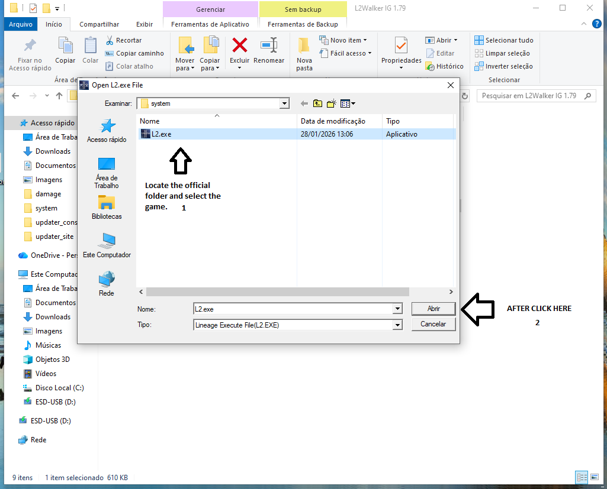Select Acesso rápido in dialog places bar
The height and width of the screenshot is (489, 607).
tap(107, 131)
